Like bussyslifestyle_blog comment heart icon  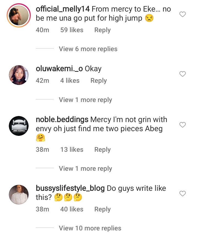182,194
